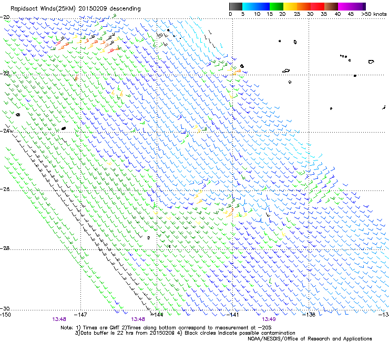Click the longitude label '-141'

coord(233,315)
